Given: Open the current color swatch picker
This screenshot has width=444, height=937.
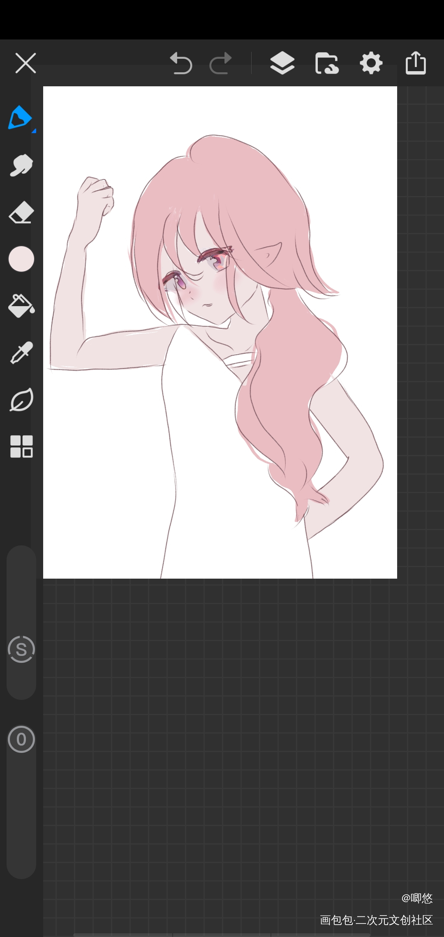Looking at the screenshot, I should pyautogui.click(x=21, y=259).
